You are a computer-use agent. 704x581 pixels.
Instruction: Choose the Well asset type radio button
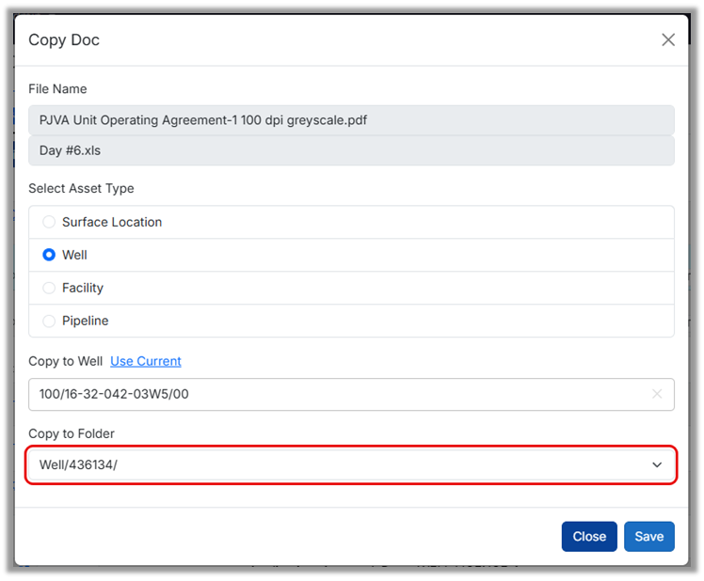coord(49,255)
